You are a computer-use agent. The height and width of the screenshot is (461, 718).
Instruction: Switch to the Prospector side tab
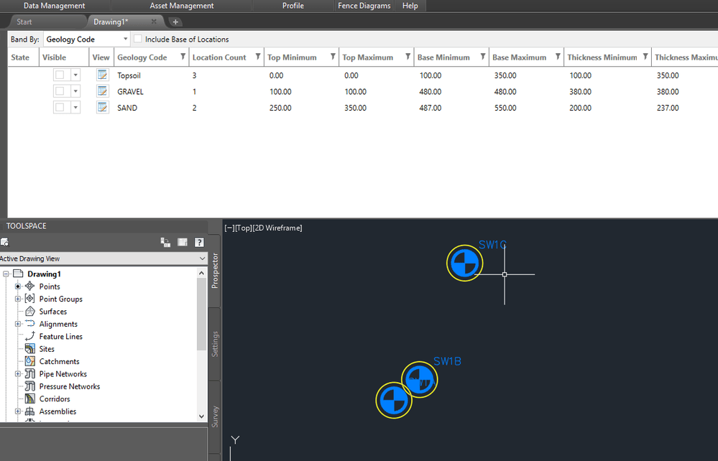pos(215,270)
